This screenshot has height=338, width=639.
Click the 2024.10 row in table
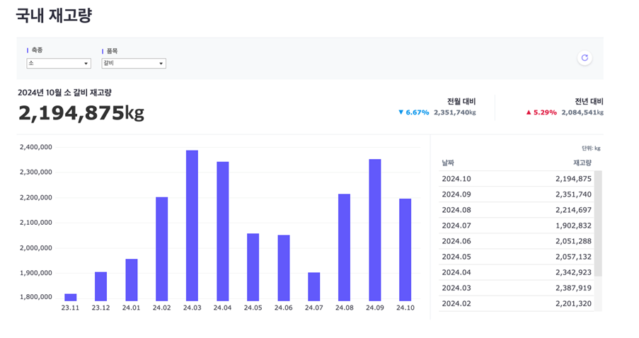[x=516, y=179]
